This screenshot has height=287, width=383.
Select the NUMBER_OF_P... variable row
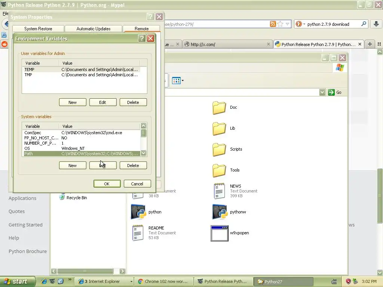[x=82, y=143]
